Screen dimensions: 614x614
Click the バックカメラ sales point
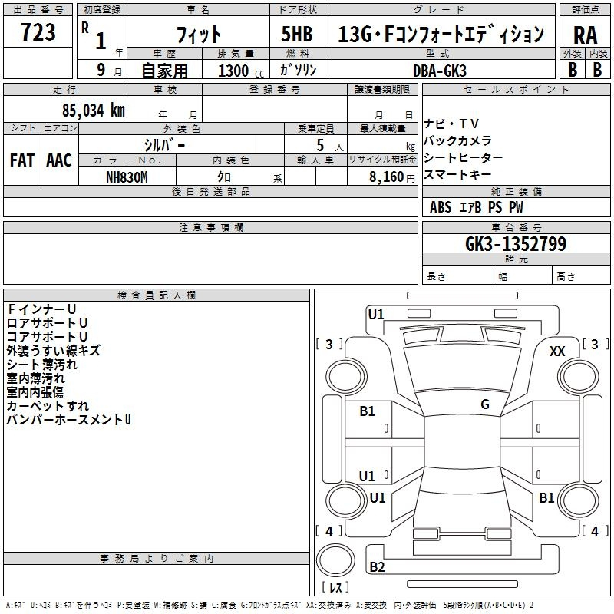[x=457, y=141]
